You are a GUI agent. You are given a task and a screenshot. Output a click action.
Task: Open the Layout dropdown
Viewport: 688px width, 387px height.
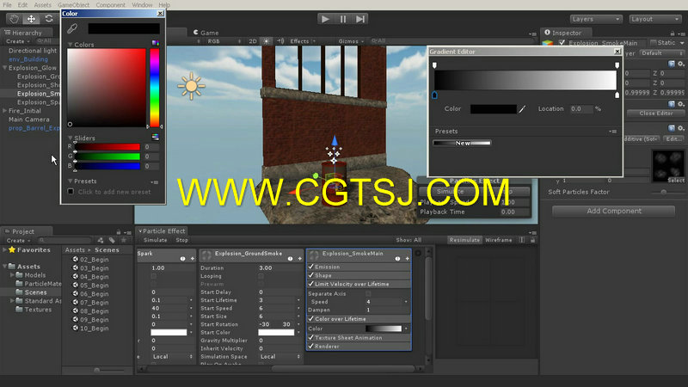click(654, 19)
